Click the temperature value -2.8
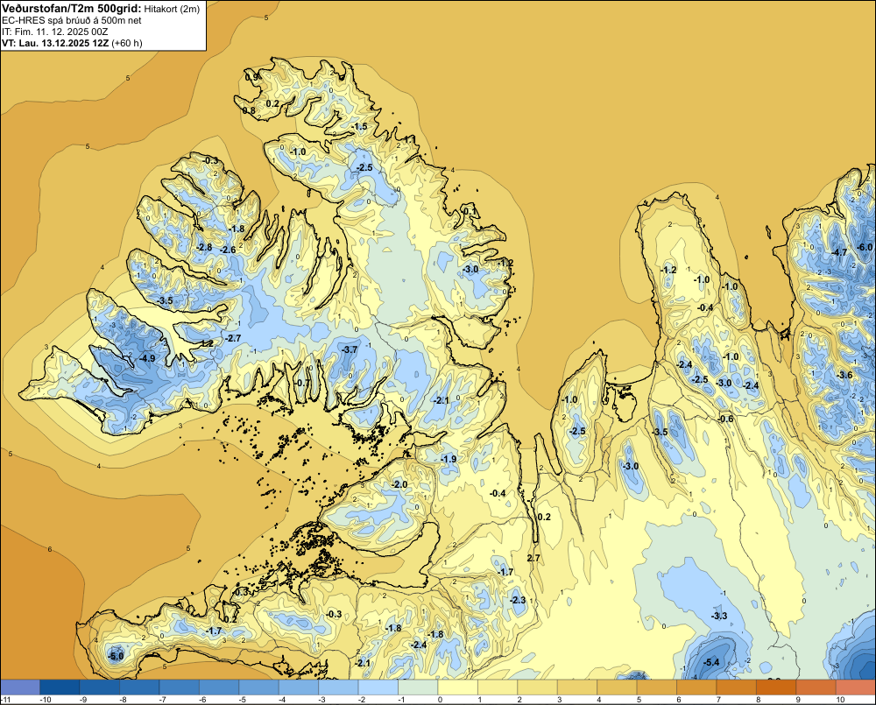This screenshot has width=876, height=705. coord(204,248)
